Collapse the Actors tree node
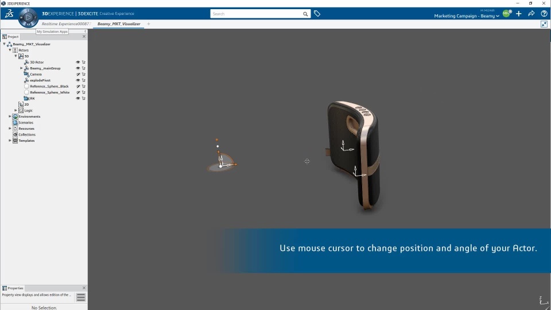This screenshot has height=310, width=551. [10, 50]
